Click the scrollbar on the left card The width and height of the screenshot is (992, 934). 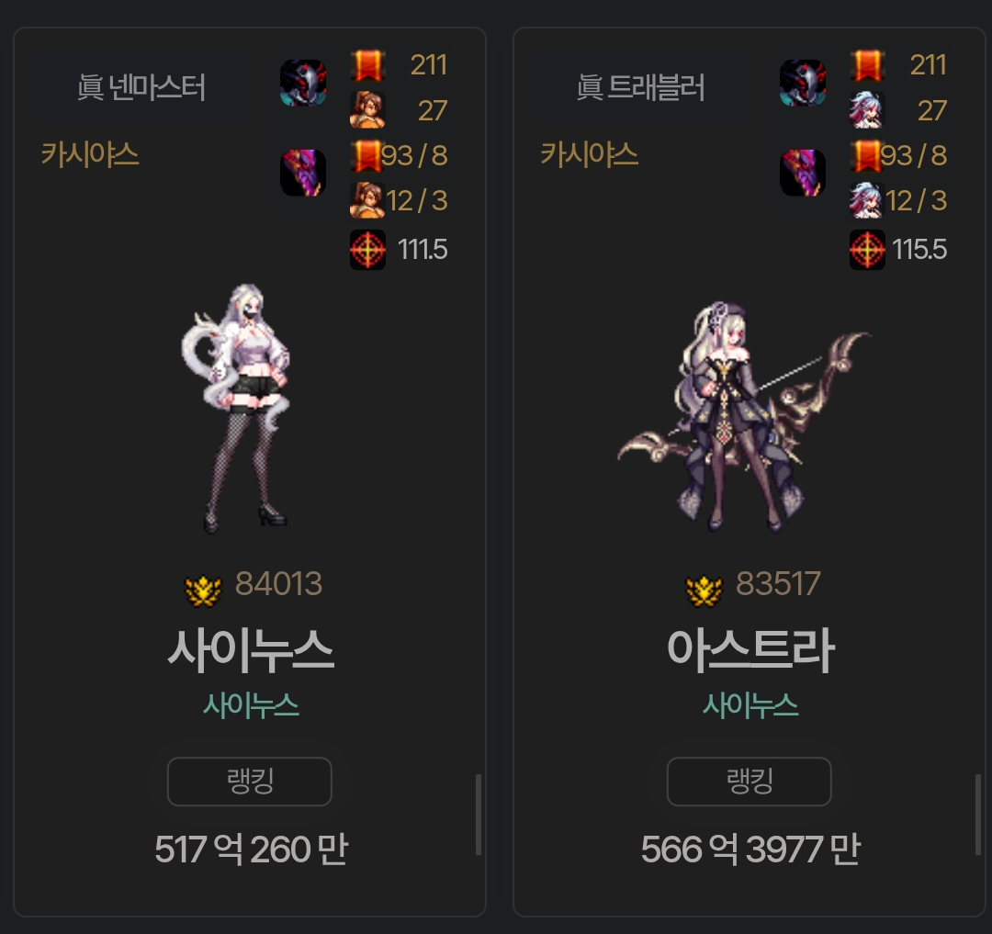(479, 815)
